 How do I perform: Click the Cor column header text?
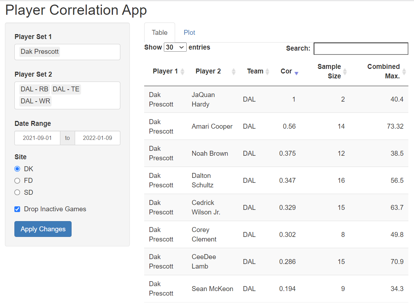(x=286, y=71)
